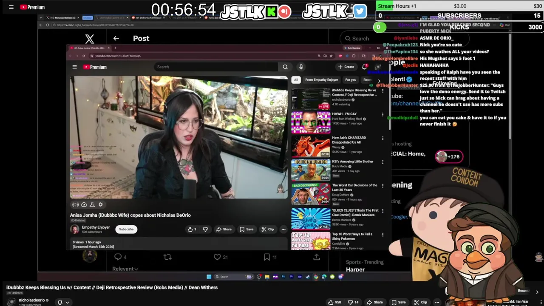Share the Anisa Jomha video

(x=224, y=229)
